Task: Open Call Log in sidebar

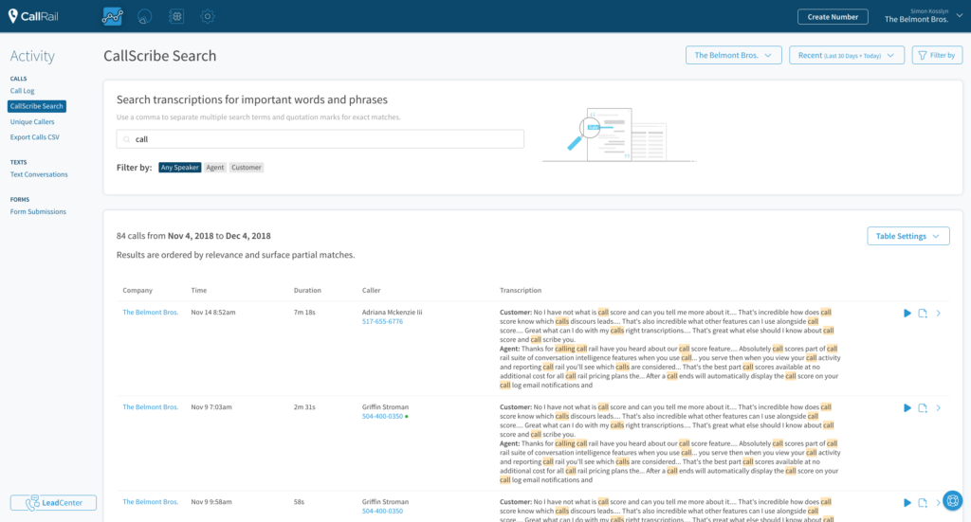Action: pos(23,91)
